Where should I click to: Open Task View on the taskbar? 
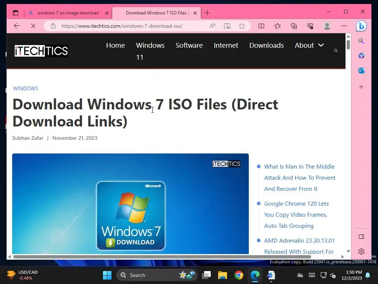point(206,275)
